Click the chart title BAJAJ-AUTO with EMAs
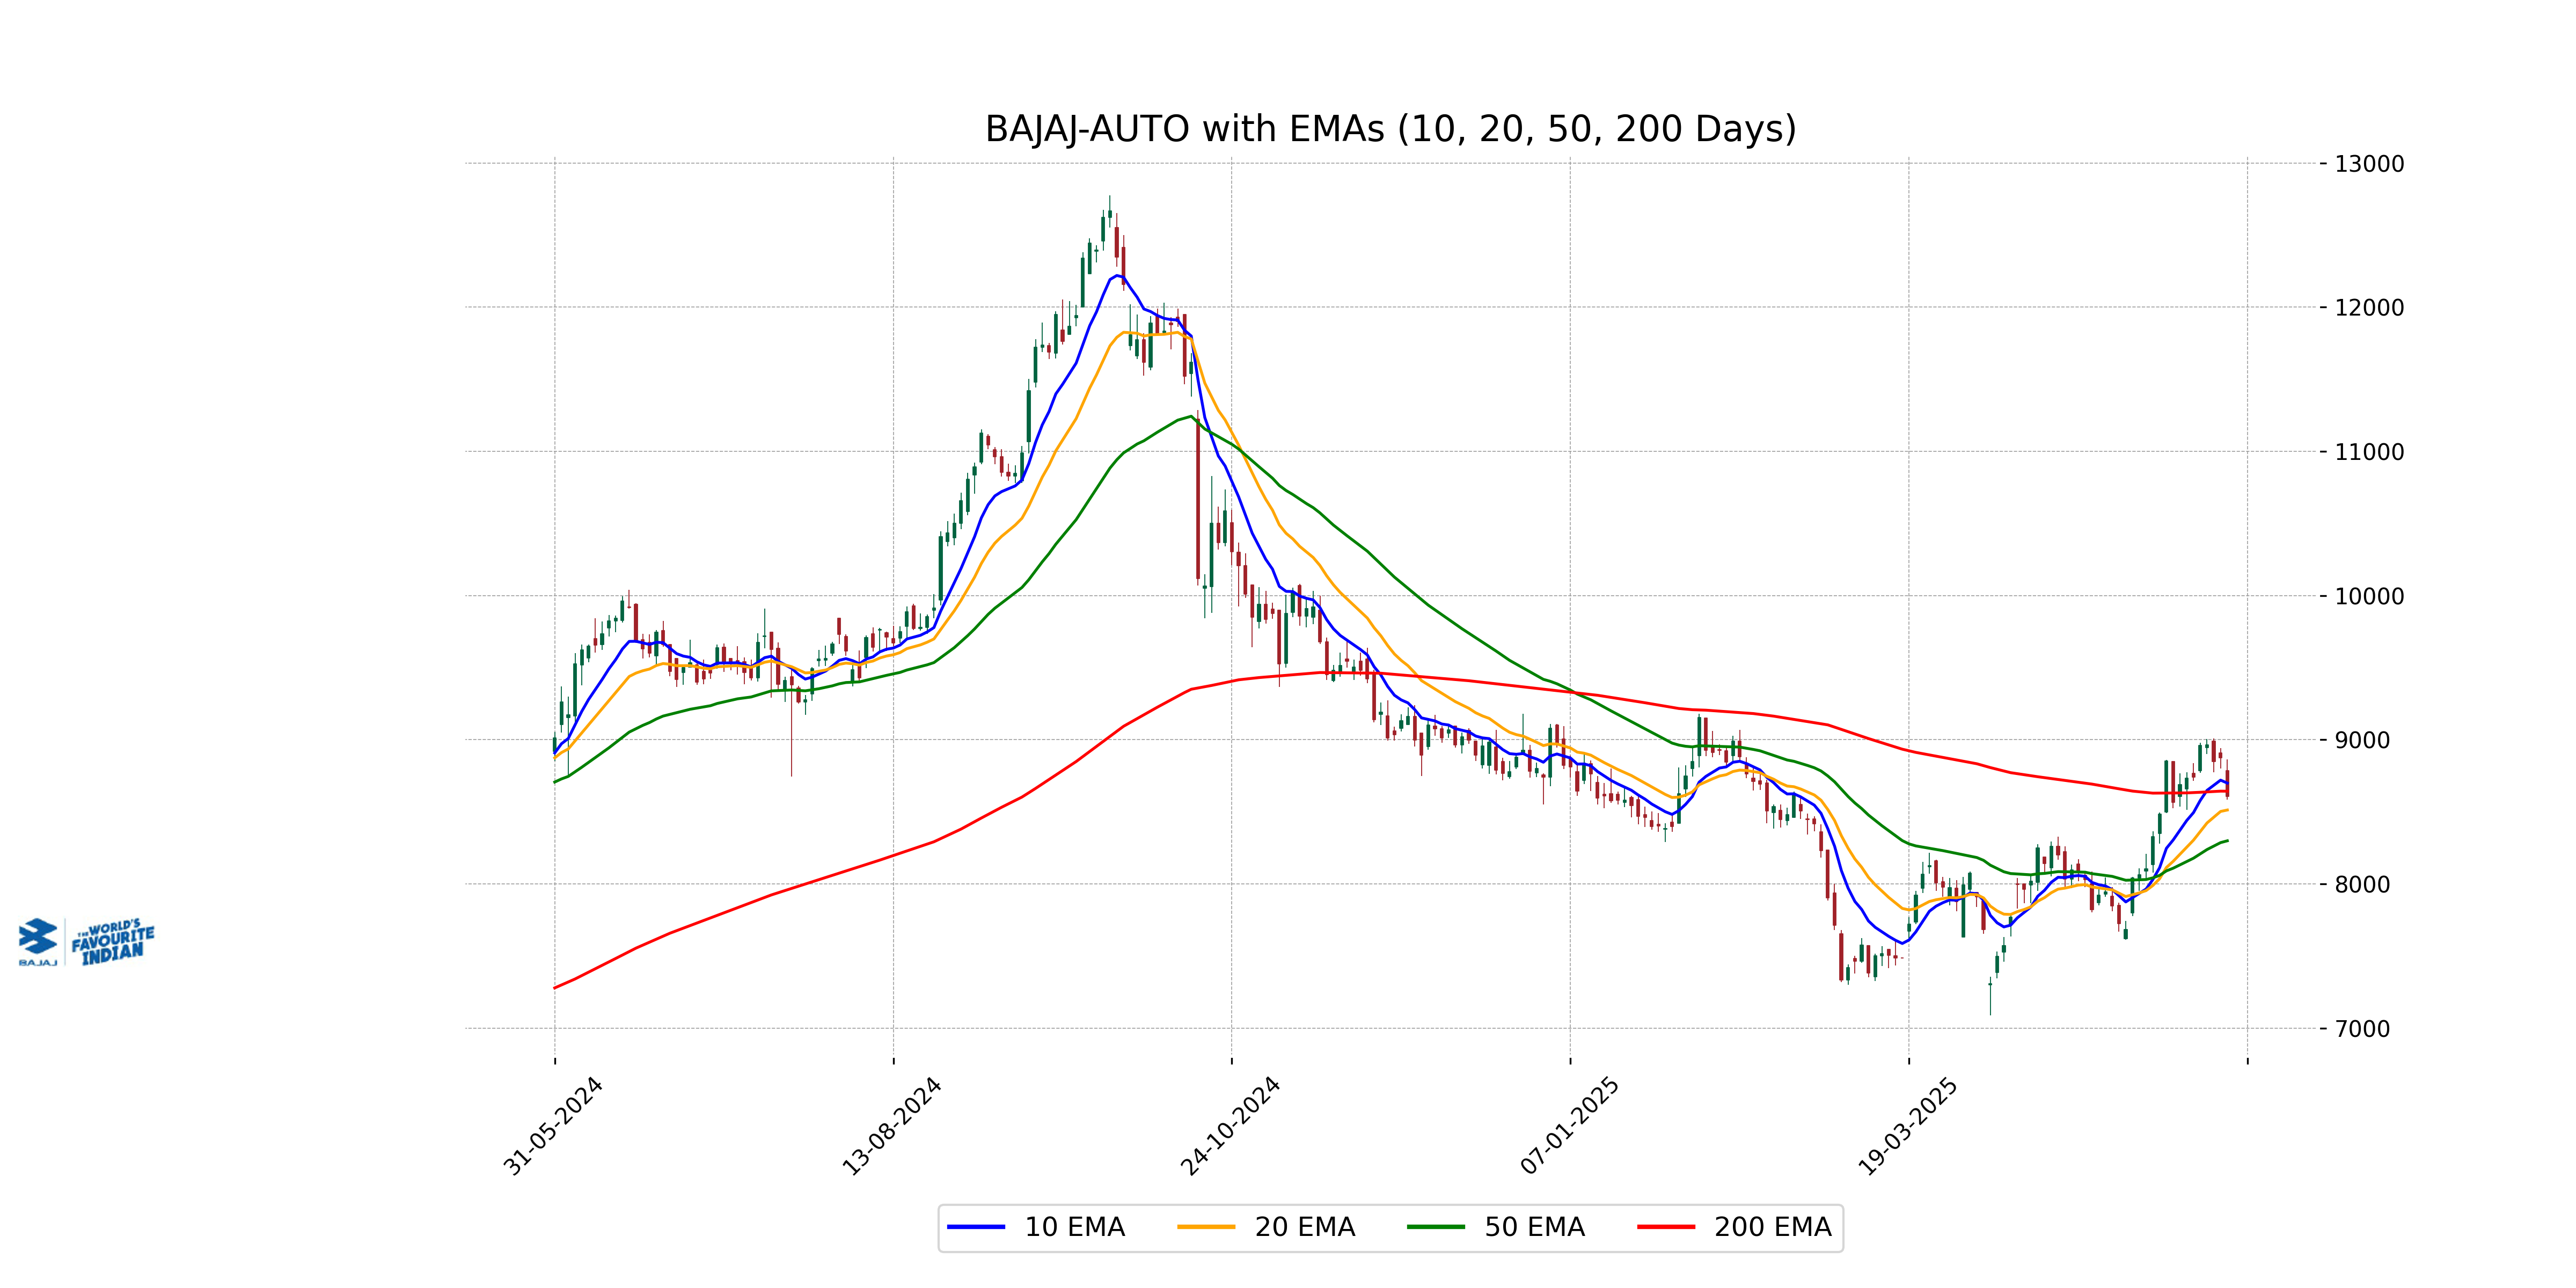2576x1288 pixels. click(x=1390, y=129)
